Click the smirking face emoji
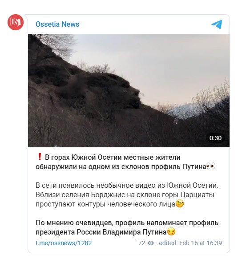Viewport: 246px width, 259px height. click(171, 231)
